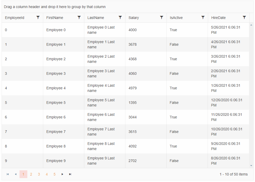Sort by the HireDate column header
This screenshot has height=182, width=255.
(218, 18)
